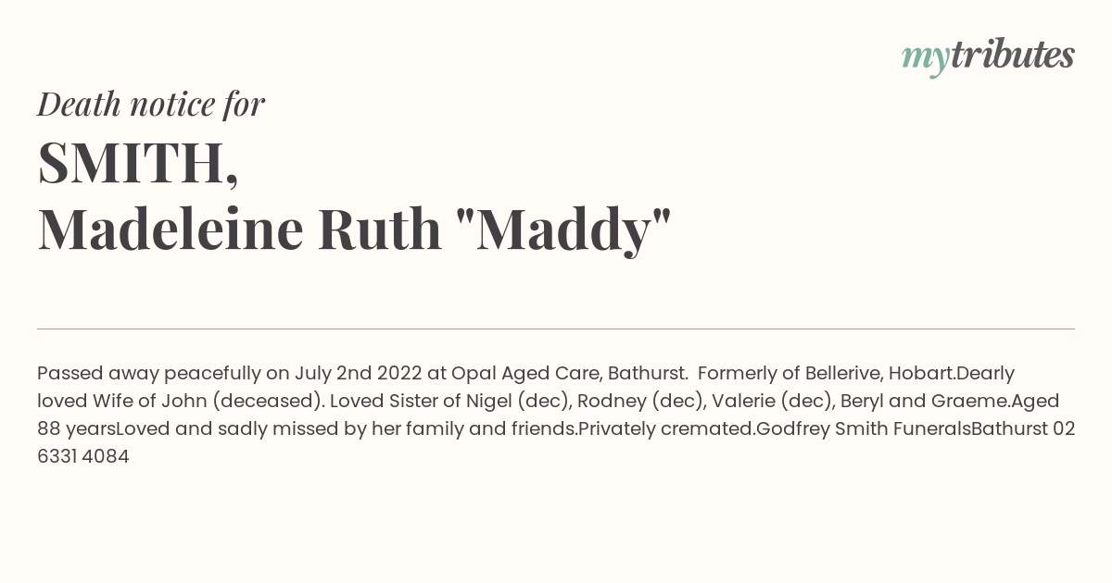Click the green "my" part of the logo
Image resolution: width=1112 pixels, height=583 pixels.
926,59
